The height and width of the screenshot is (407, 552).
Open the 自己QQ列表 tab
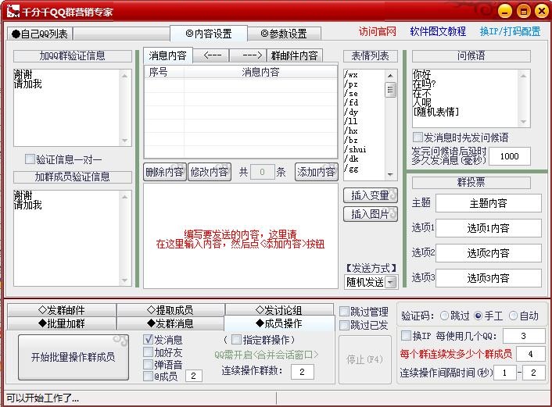click(40, 34)
